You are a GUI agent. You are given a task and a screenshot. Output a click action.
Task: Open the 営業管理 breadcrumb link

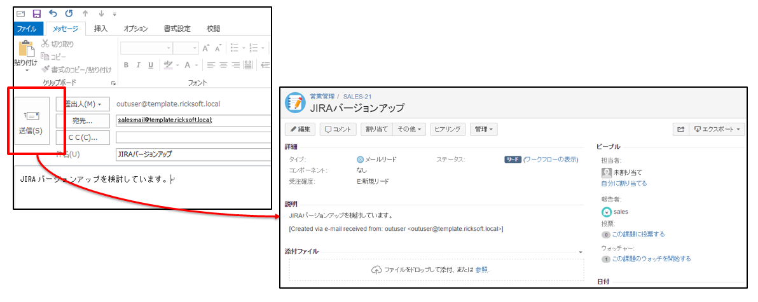322,97
